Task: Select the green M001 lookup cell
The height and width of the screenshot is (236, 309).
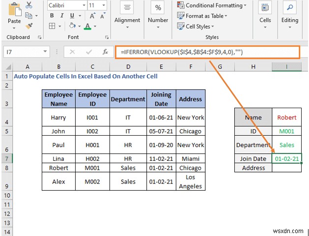Action: [x=287, y=131]
